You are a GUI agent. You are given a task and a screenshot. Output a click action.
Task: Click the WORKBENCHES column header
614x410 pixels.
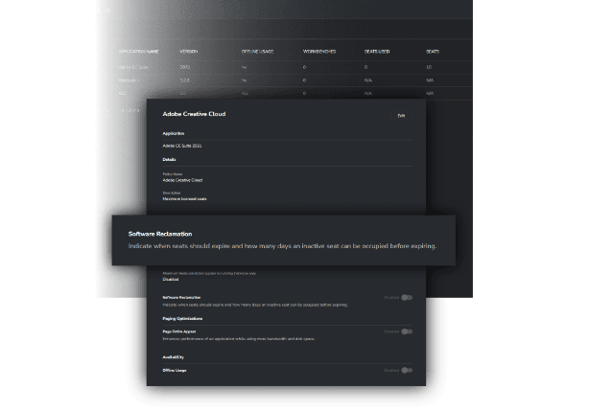tap(319, 52)
